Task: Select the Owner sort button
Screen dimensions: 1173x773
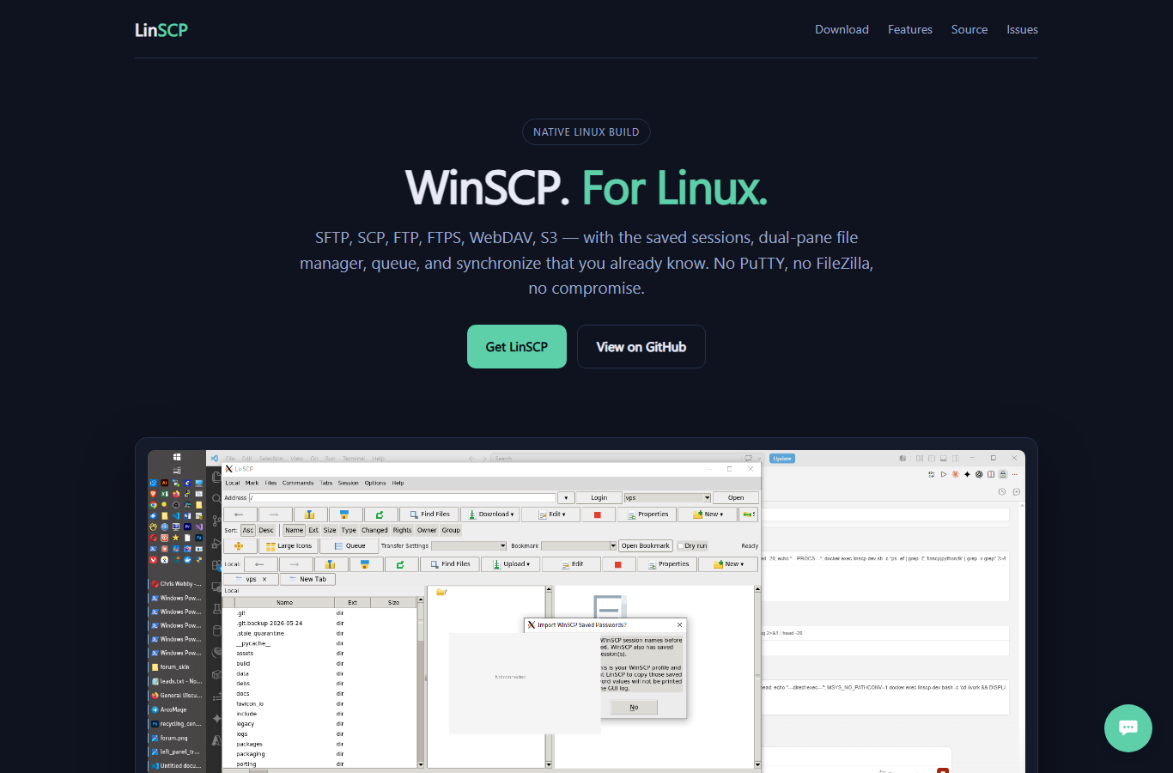Action: click(x=427, y=531)
